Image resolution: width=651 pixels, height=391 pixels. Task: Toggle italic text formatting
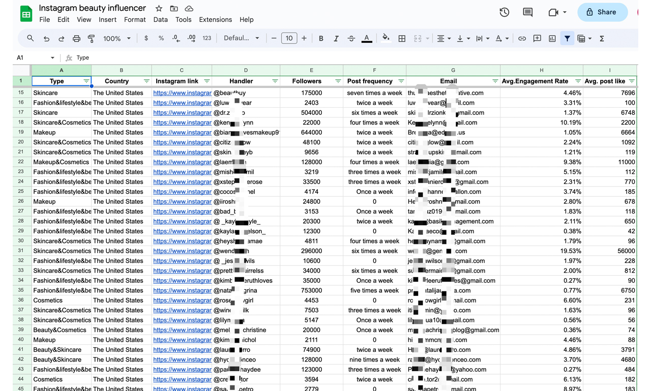(x=336, y=39)
